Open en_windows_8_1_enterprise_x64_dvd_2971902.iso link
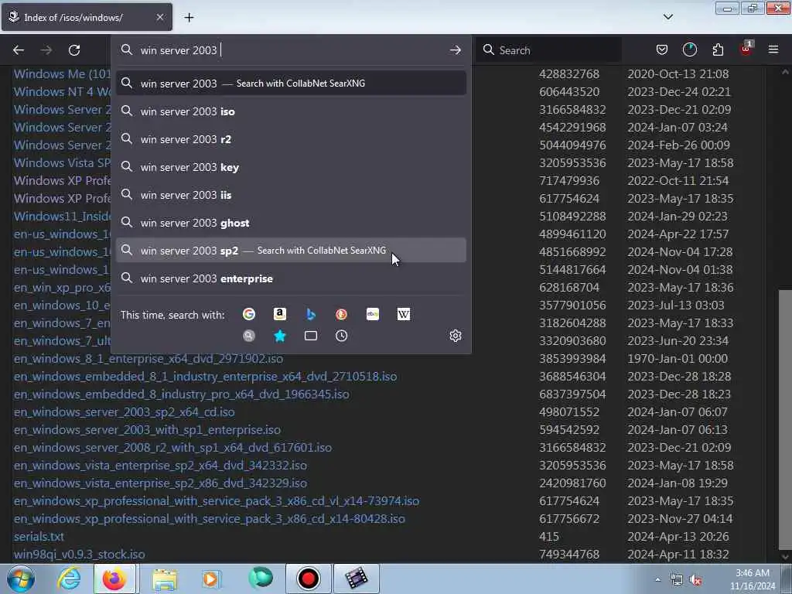792x594 pixels. tap(148, 359)
